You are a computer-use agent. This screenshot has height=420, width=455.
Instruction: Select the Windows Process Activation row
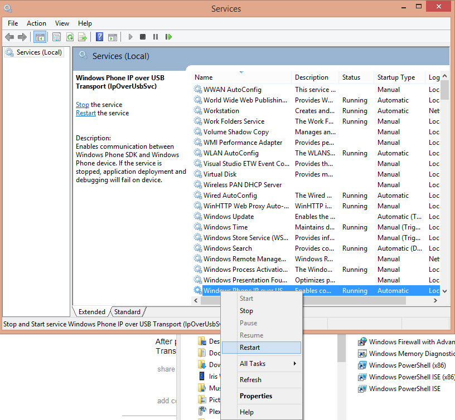click(x=316, y=269)
